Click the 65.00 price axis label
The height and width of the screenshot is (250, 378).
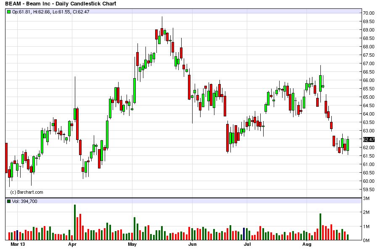[x=369, y=97]
